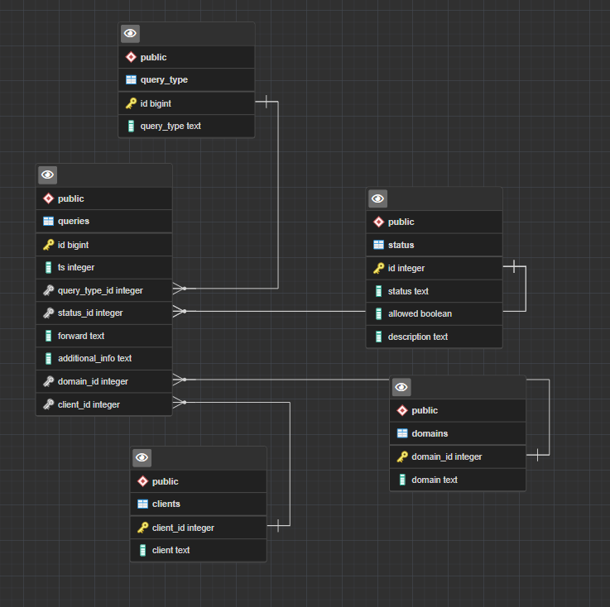Click table icon beside clients name
This screenshot has height=607, width=610.
[x=142, y=504]
